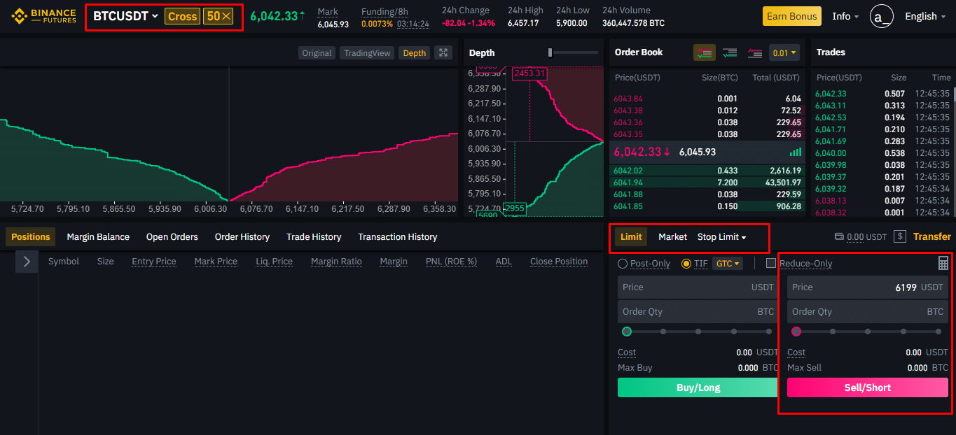The image size is (956, 435).
Task: Open Trade History tab
Action: (x=314, y=237)
